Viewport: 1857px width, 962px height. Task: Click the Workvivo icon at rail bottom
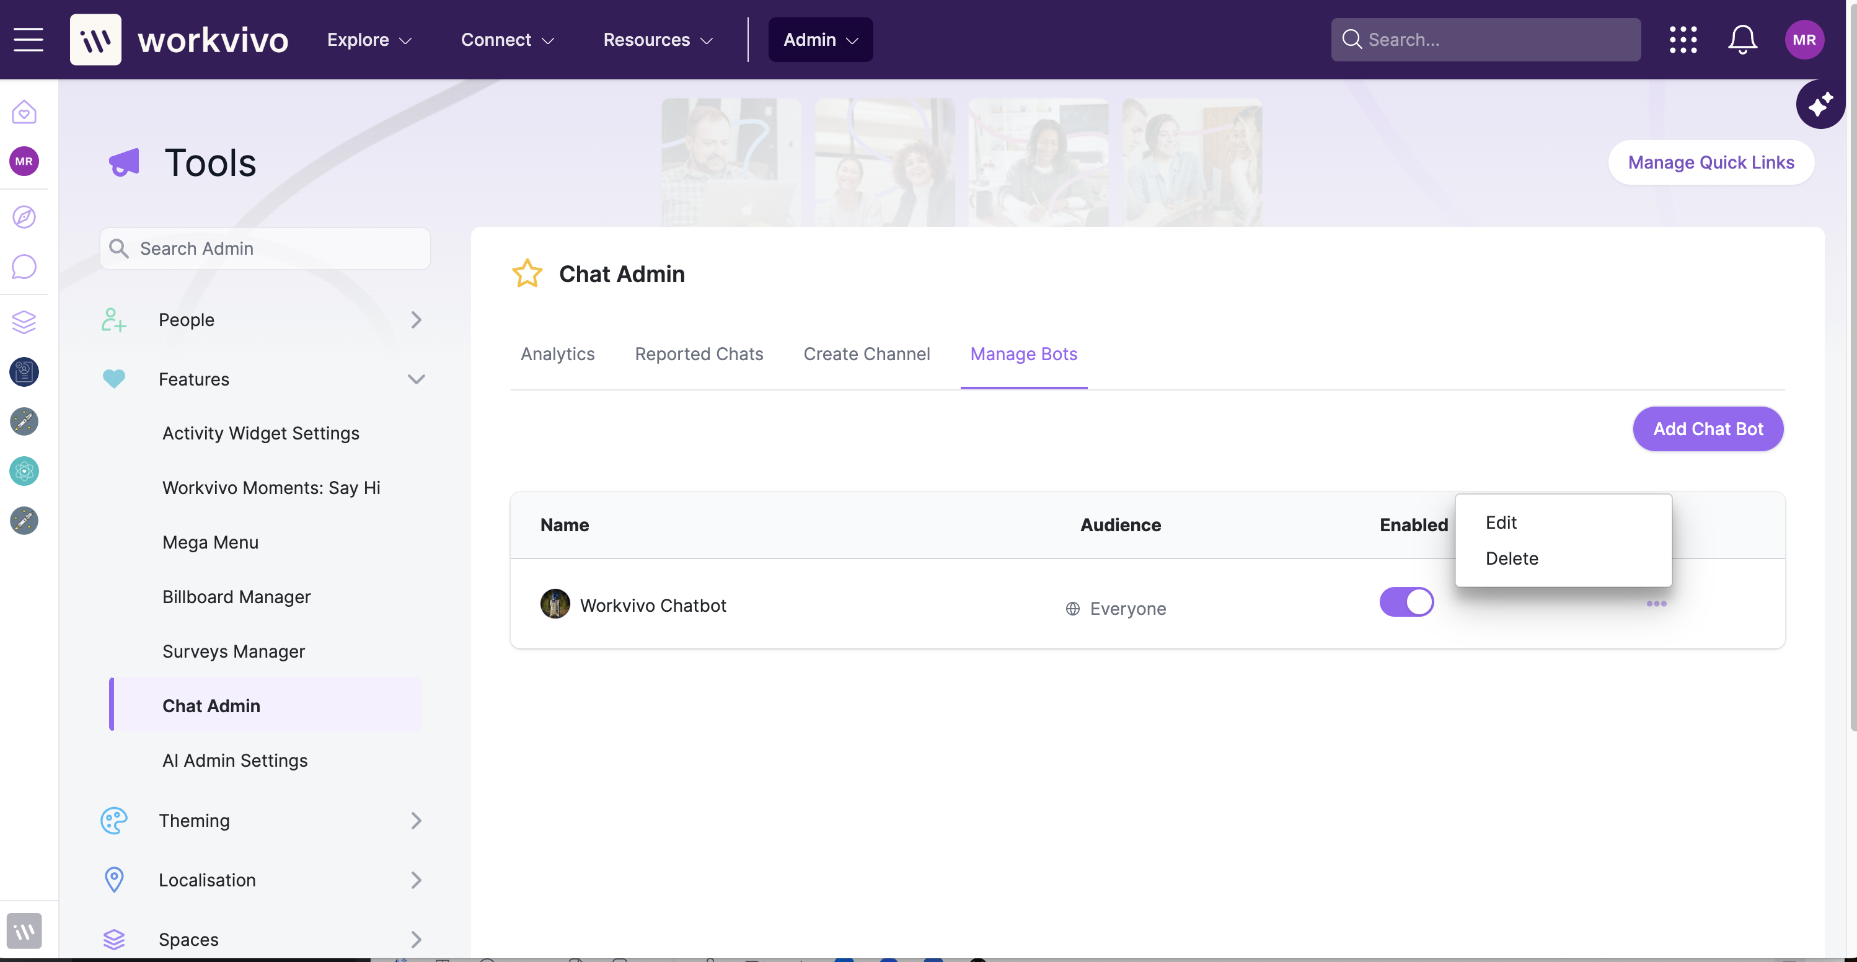[24, 931]
